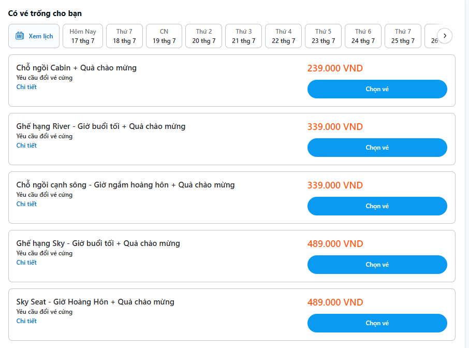
Task: Click the 239.000 VND price
Action: click(335, 68)
